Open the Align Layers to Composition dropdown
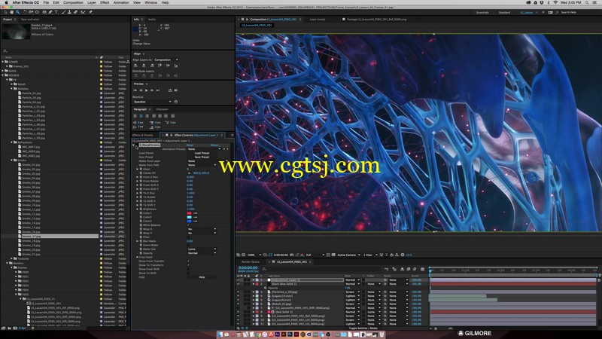 [166, 60]
